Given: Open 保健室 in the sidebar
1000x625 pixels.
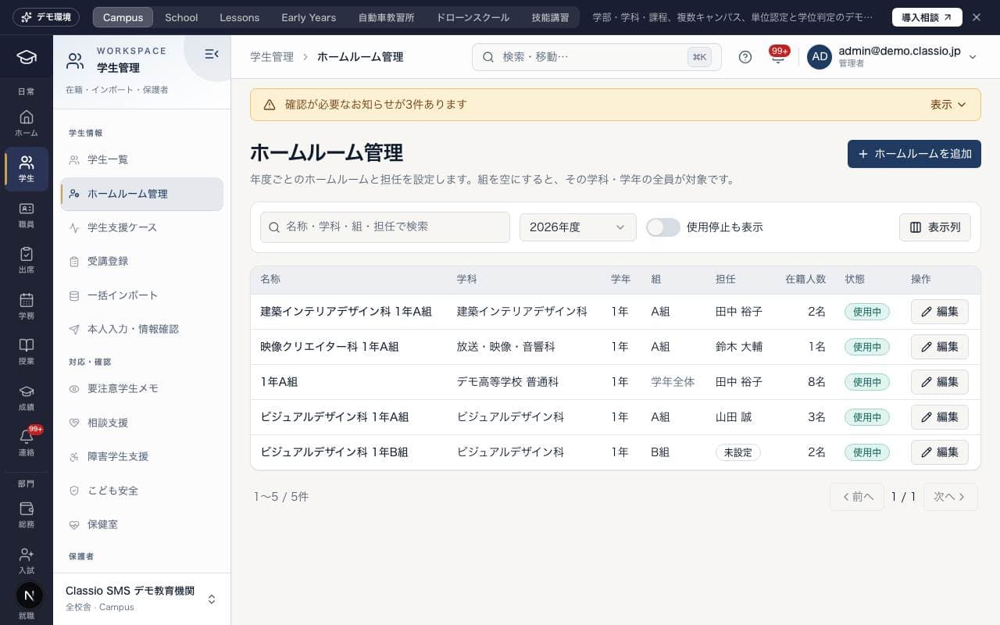Looking at the screenshot, I should pyautogui.click(x=141, y=524).
